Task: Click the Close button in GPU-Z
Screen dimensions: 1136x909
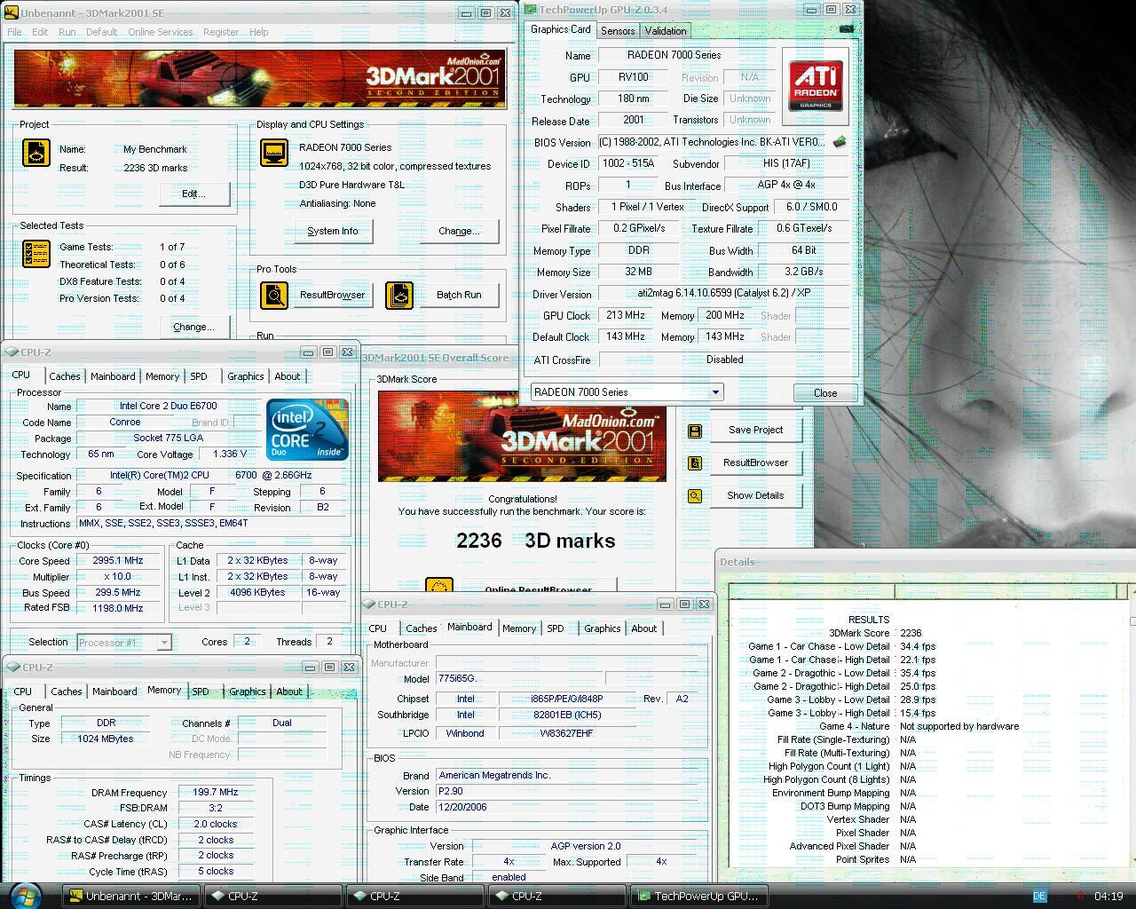Action: click(825, 393)
